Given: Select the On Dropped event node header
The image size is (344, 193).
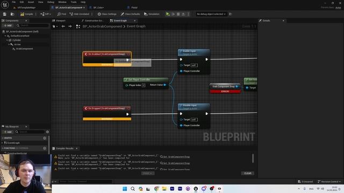Looking at the screenshot, I should pyautogui.click(x=107, y=108).
